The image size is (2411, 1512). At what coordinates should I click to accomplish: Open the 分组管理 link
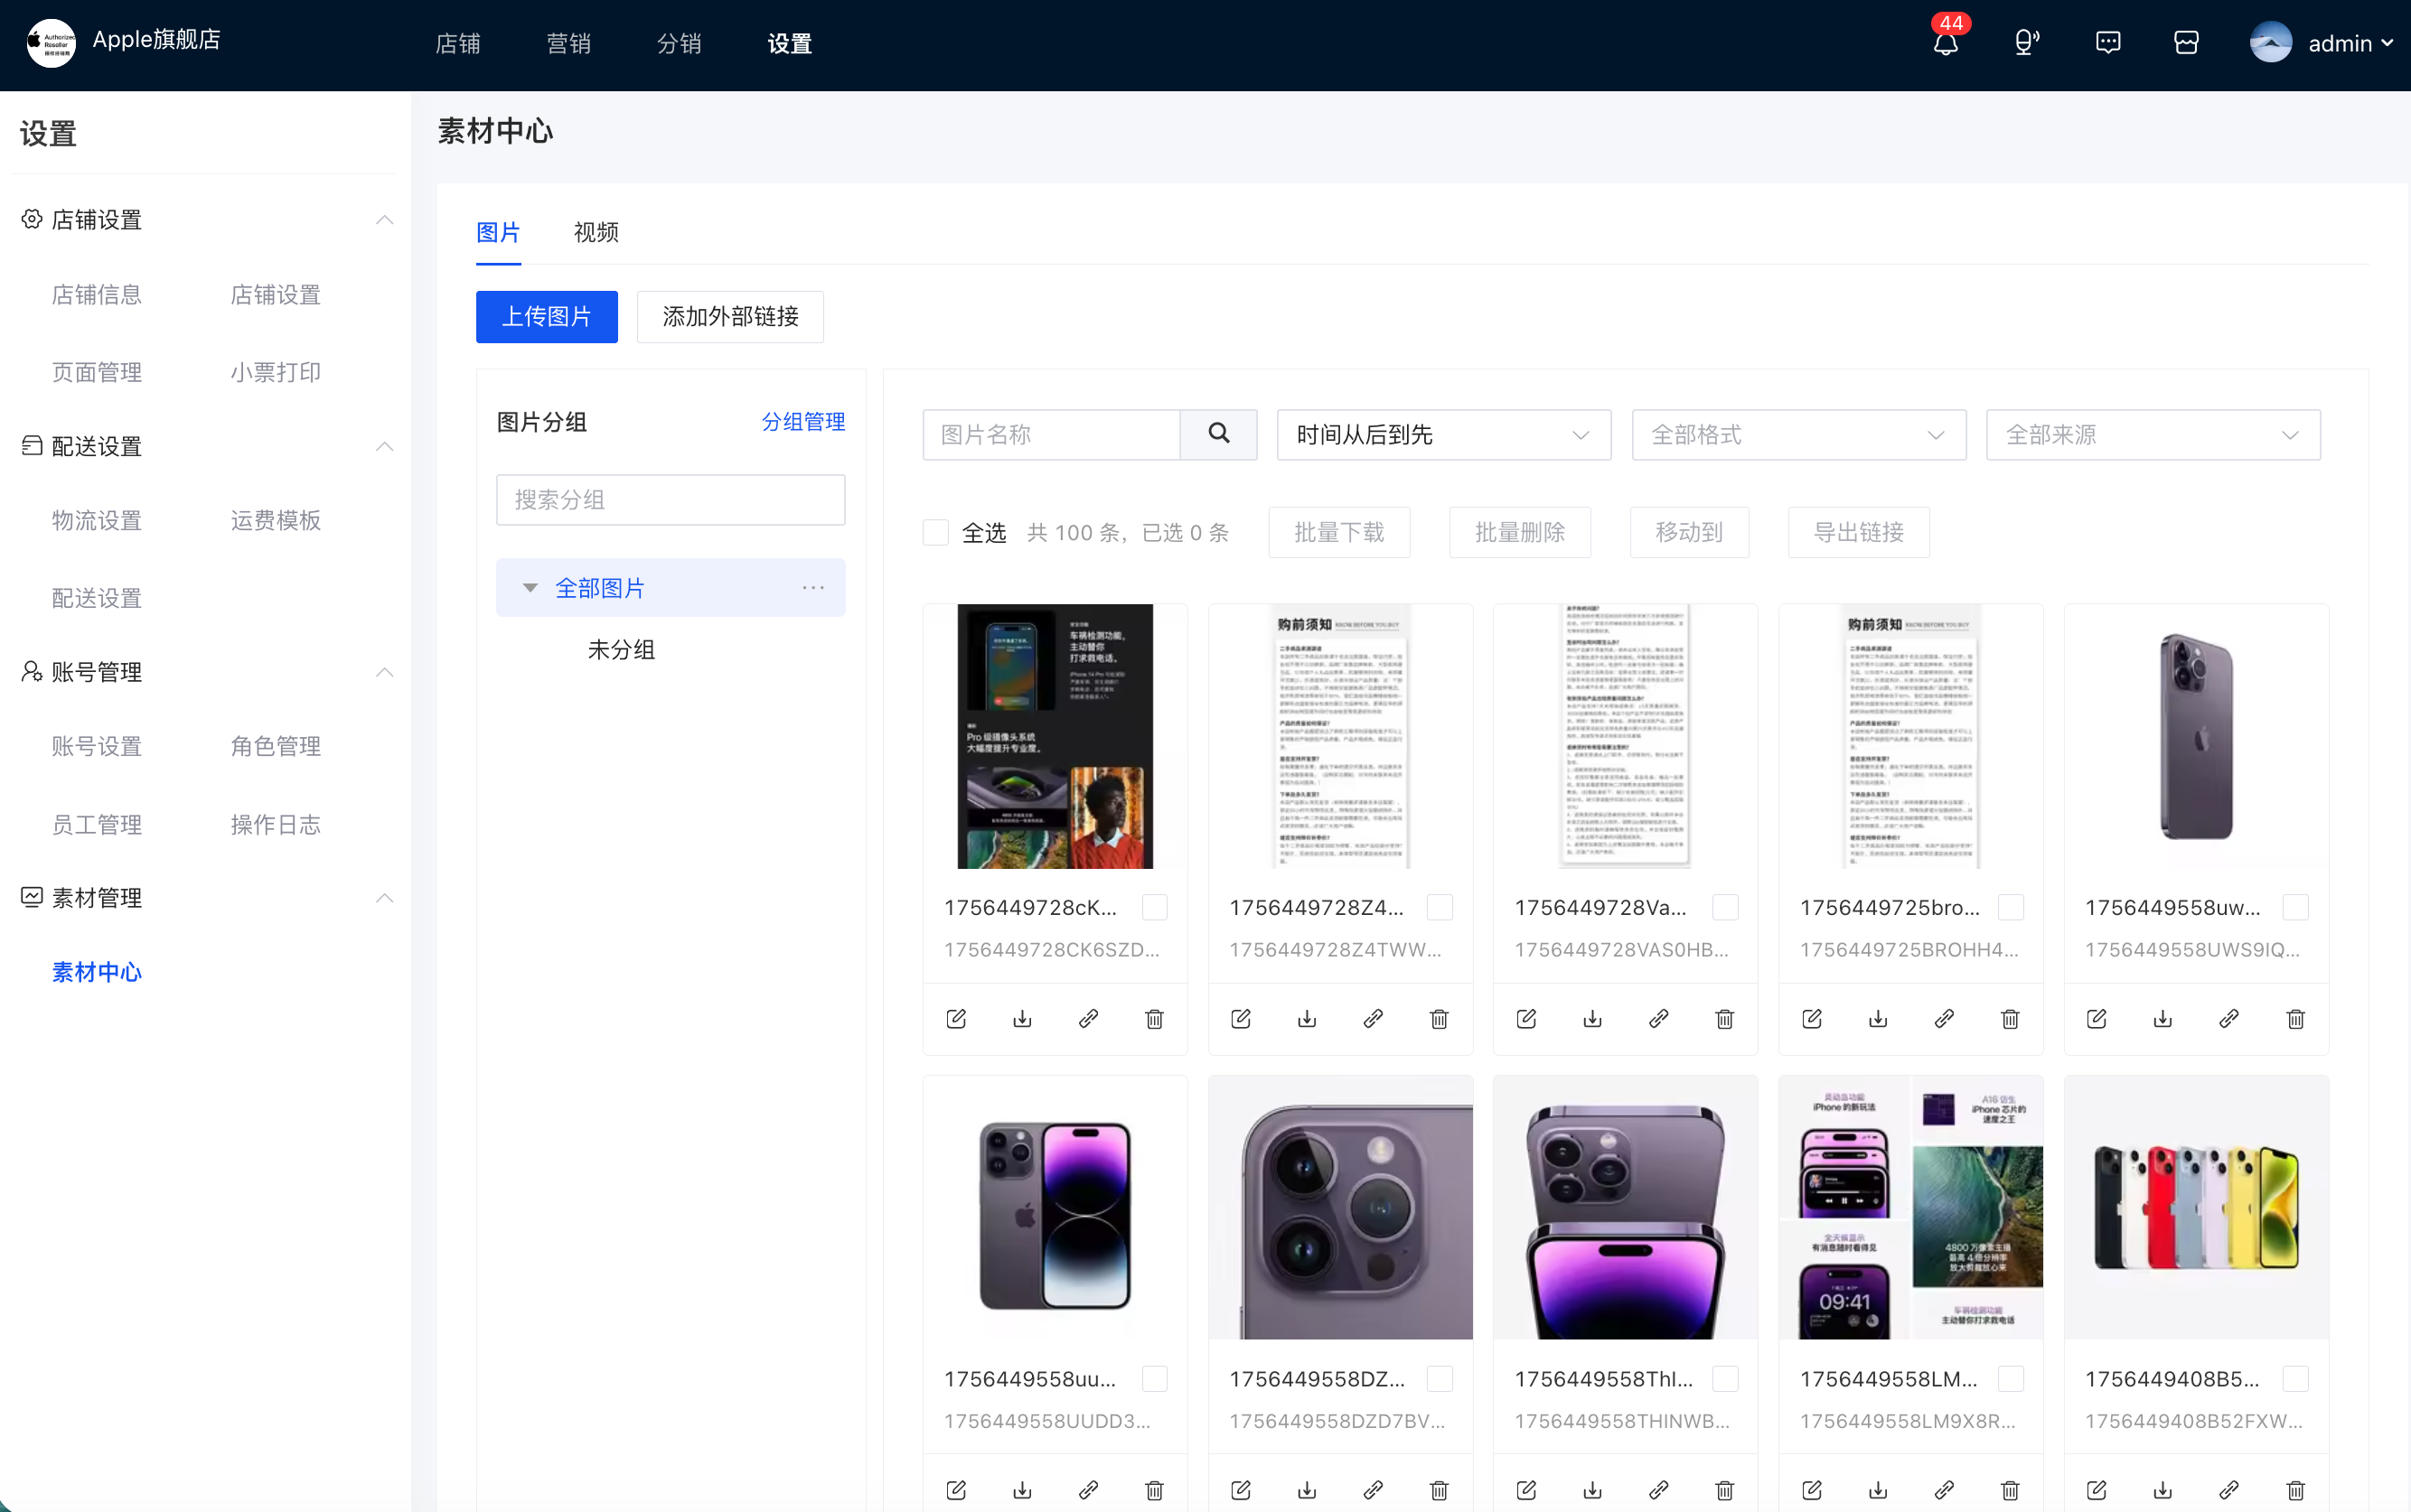click(802, 422)
